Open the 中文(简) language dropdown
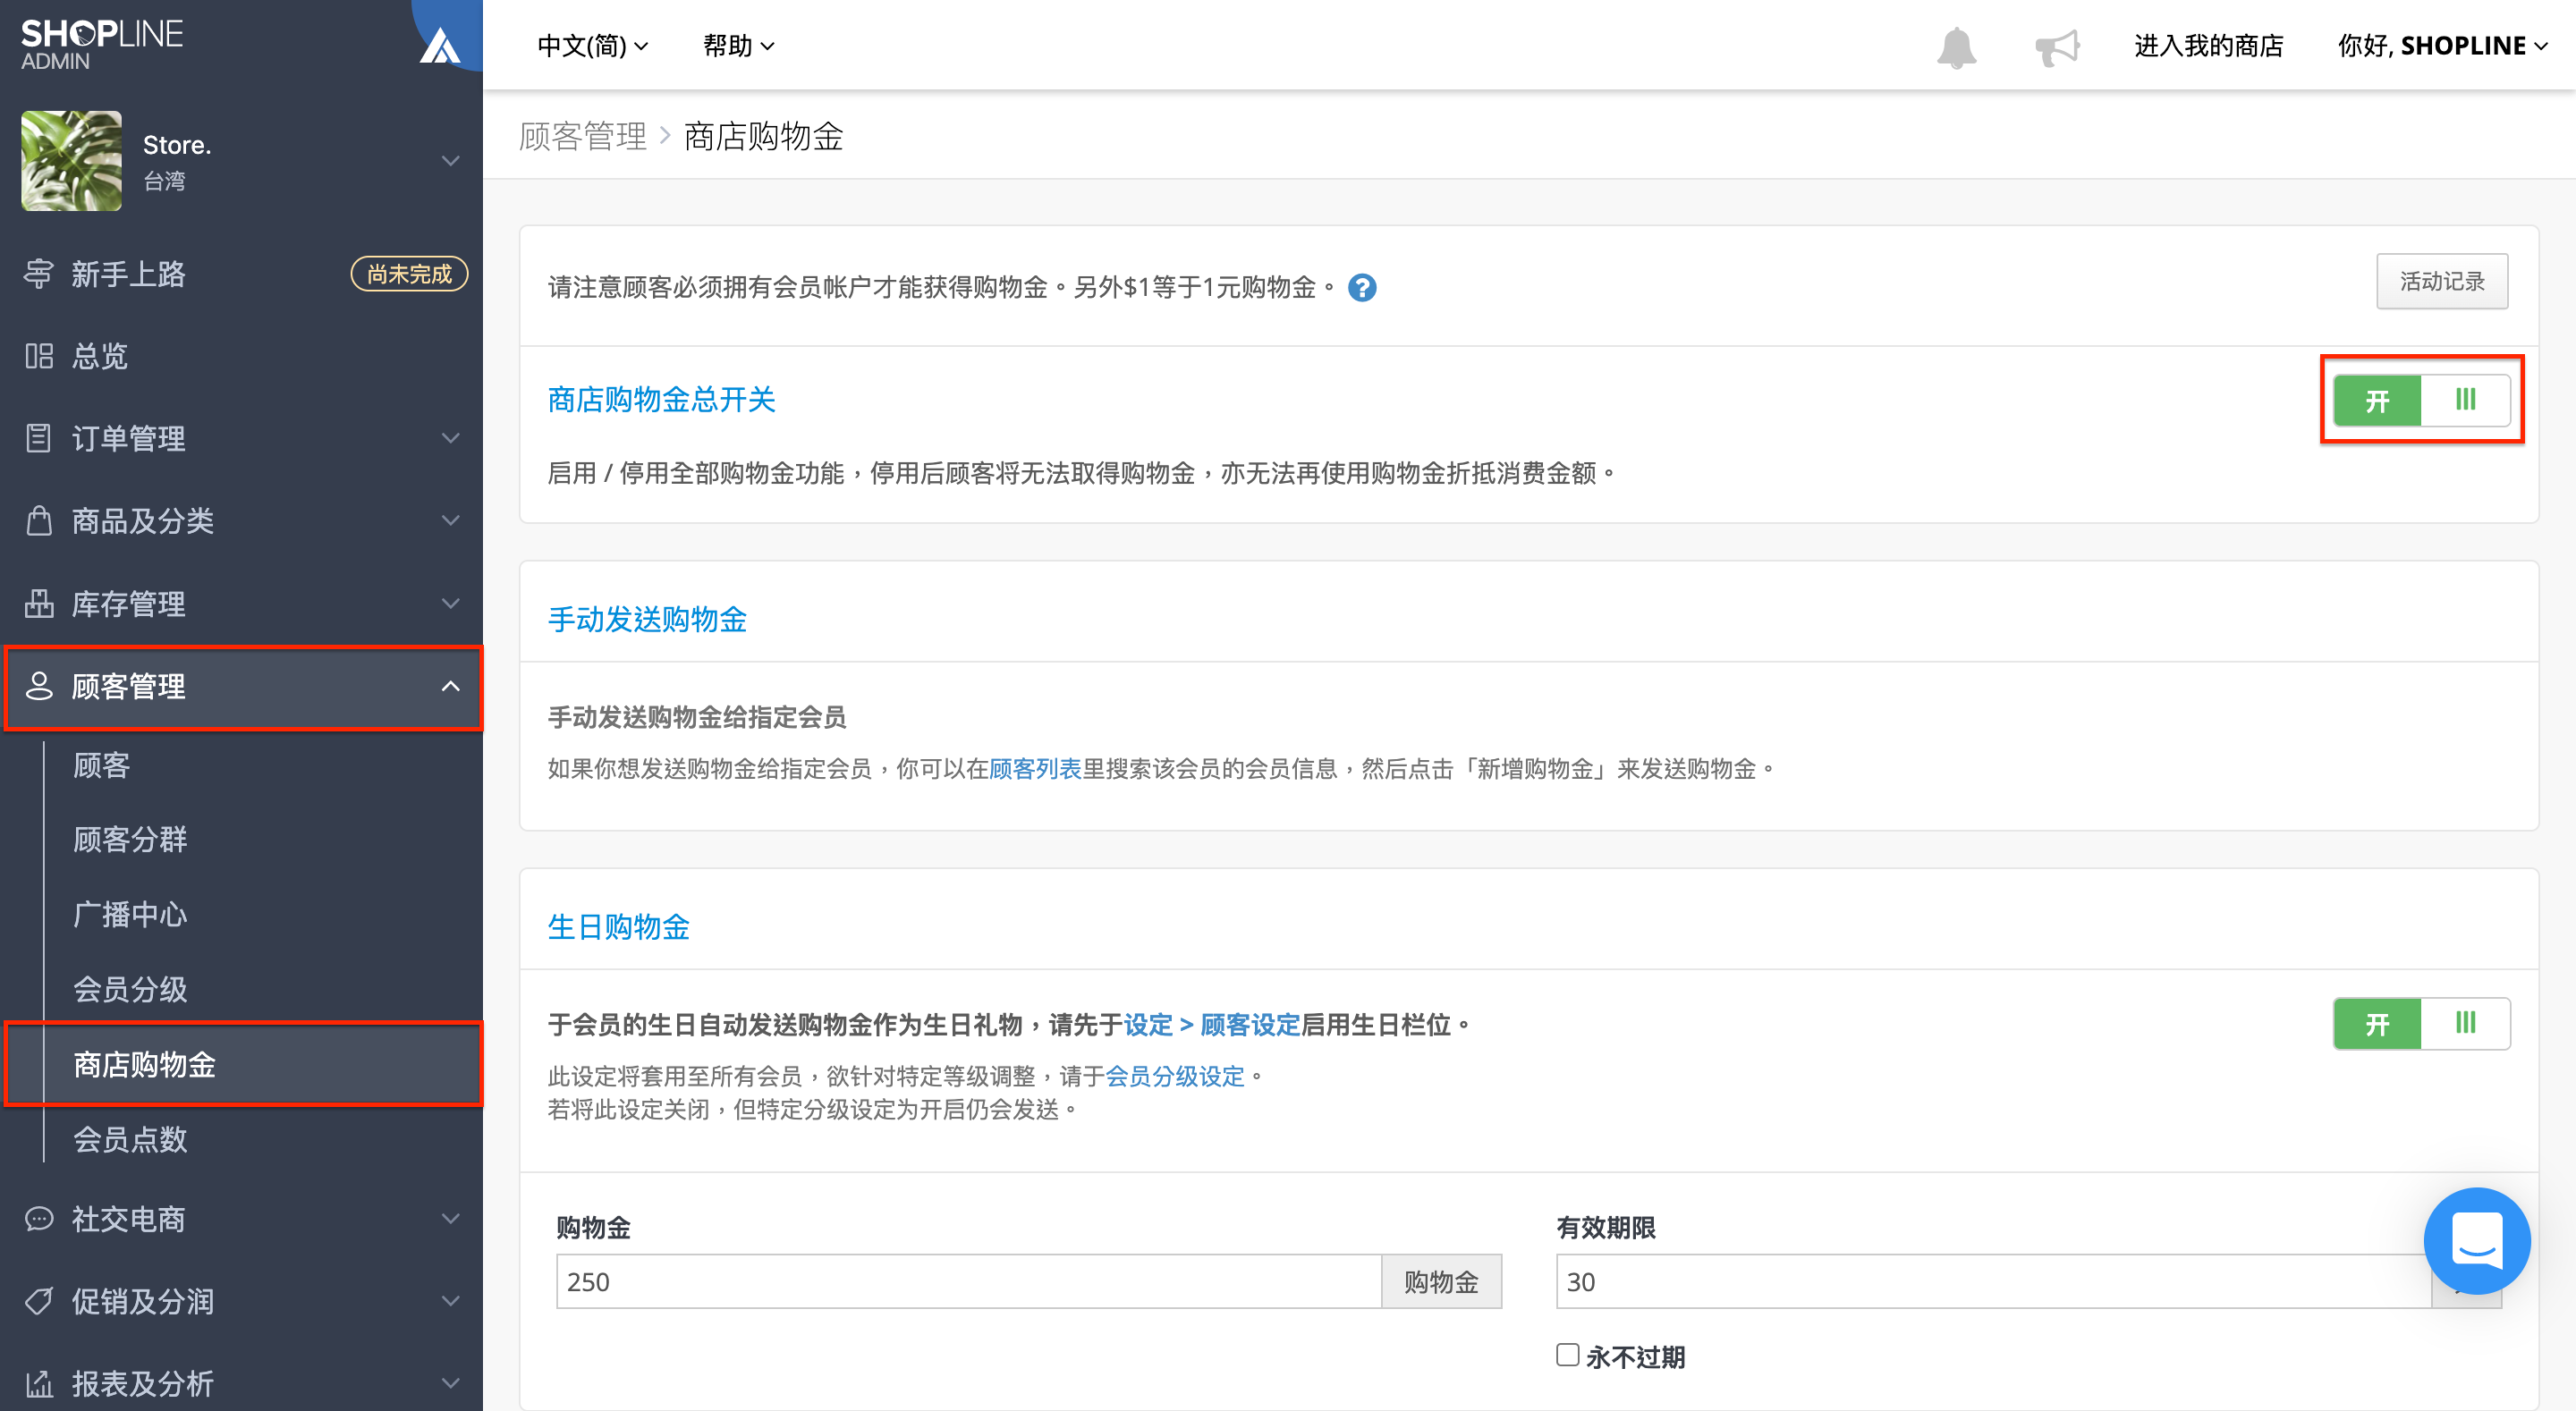2576x1411 pixels. 592,46
